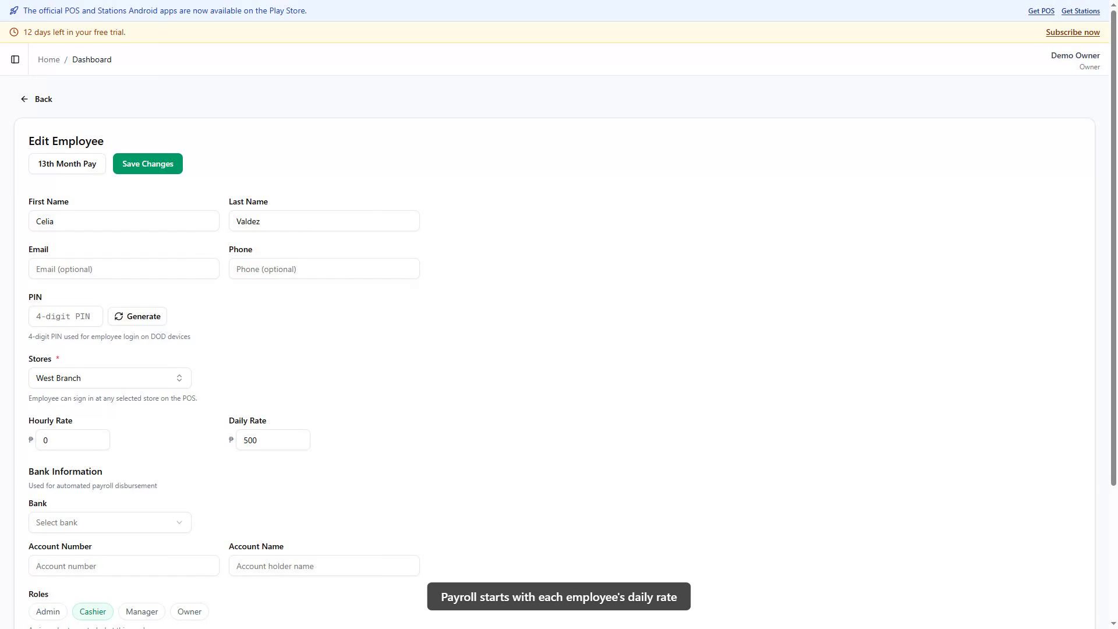
Task: Go back using the Back link
Action: tap(37, 99)
